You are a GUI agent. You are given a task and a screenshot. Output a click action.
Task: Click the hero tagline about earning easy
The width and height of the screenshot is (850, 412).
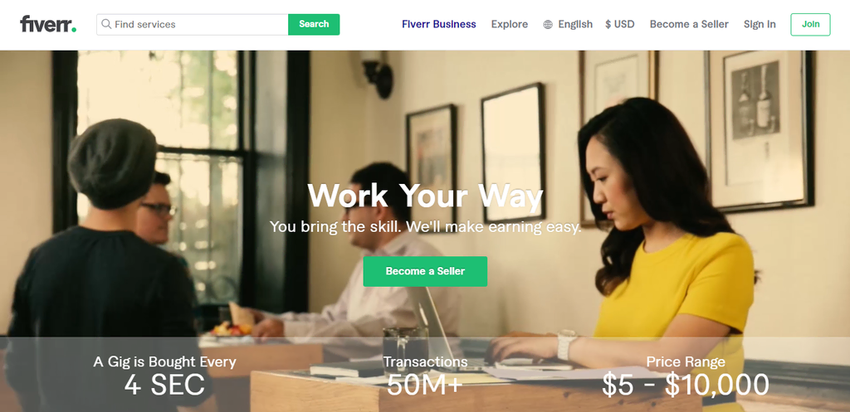coord(425,226)
